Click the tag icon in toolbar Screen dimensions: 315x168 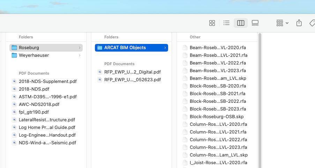tap(312, 23)
